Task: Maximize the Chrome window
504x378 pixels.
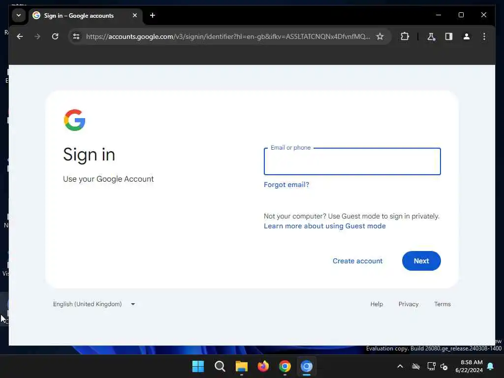Action: (x=461, y=15)
